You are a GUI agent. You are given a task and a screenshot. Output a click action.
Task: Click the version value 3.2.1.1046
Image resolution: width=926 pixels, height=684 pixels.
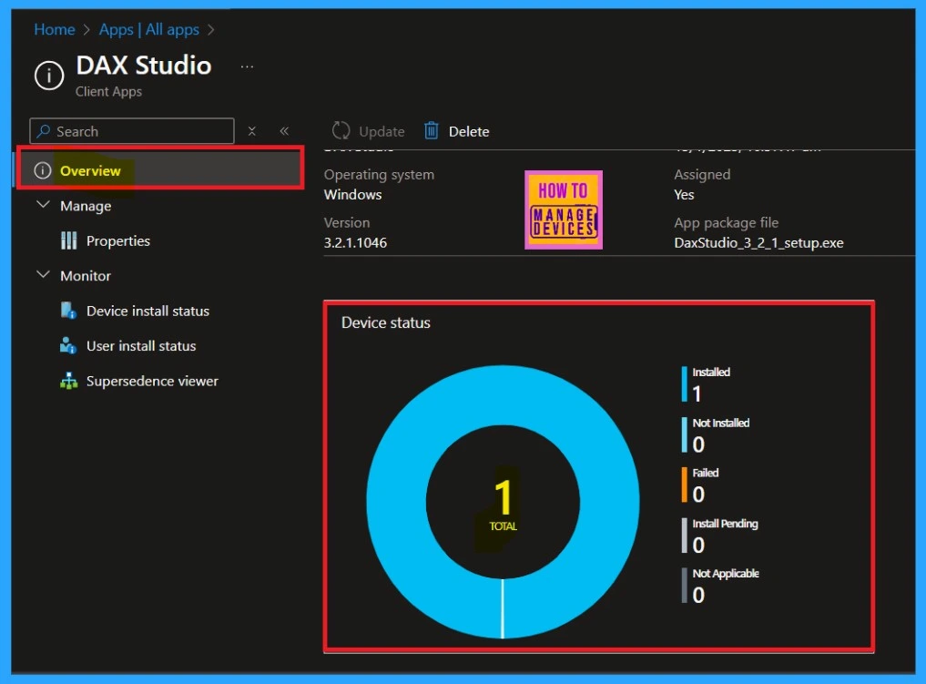click(355, 243)
